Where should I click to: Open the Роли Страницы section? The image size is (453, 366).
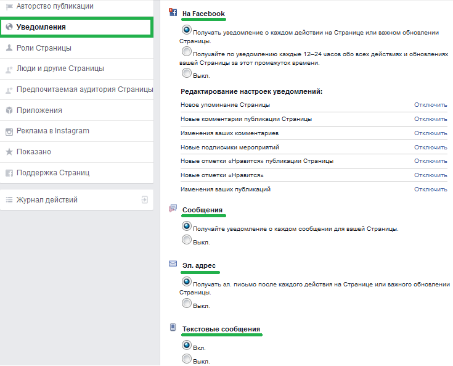point(76,48)
